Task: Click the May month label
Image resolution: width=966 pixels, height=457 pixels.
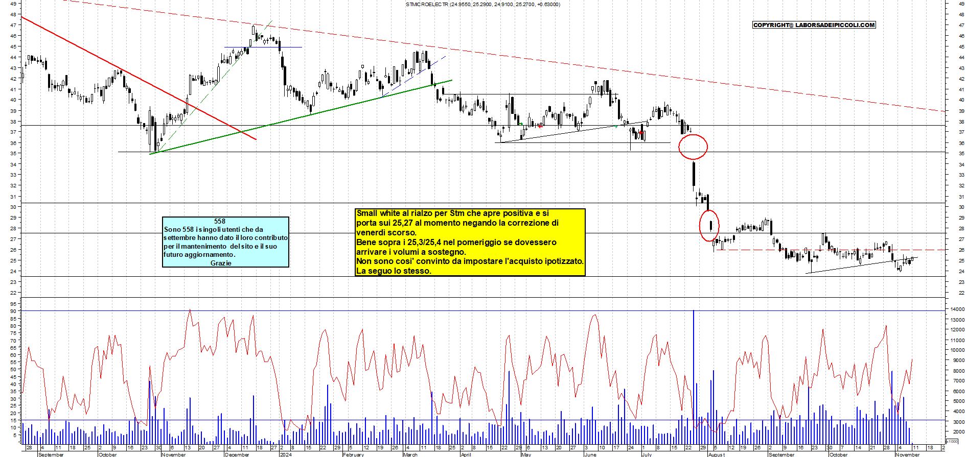Action: pyautogui.click(x=526, y=454)
